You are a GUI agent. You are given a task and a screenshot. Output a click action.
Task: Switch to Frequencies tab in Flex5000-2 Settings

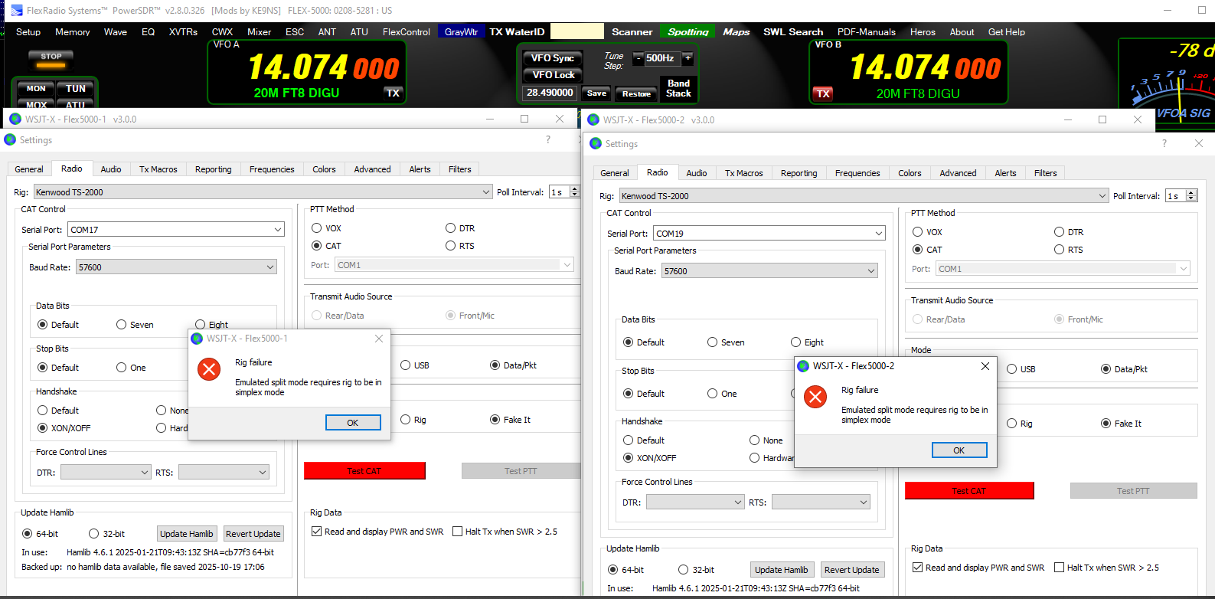857,173
